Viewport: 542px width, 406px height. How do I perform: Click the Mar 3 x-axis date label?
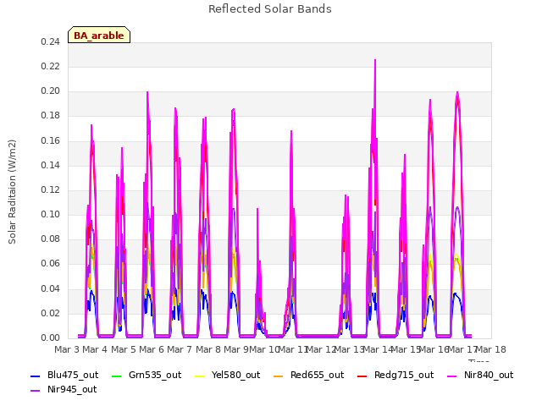67,349
